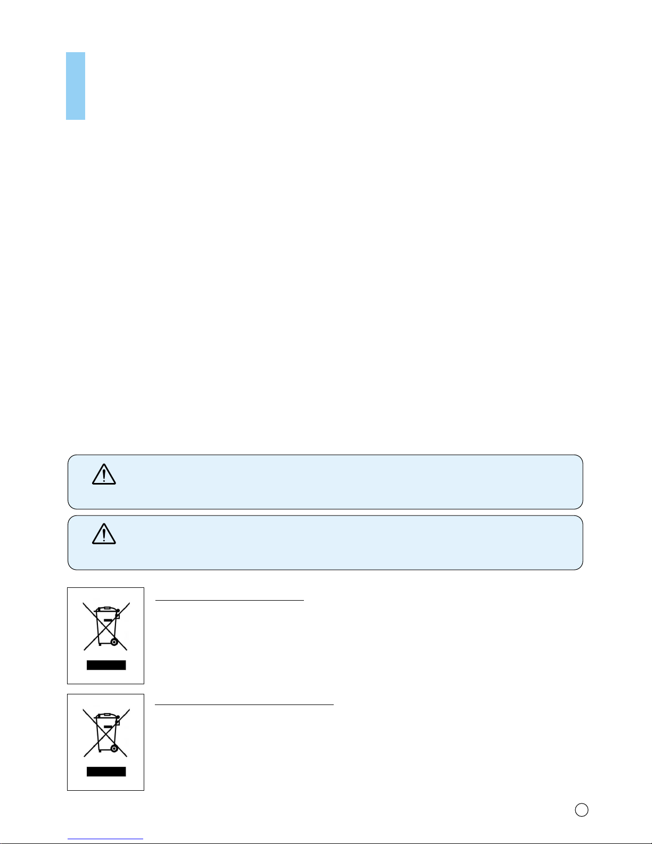Click the underlined heading beside the first bin
Image resolution: width=652 pixels, height=844 pixels.
tap(229, 600)
